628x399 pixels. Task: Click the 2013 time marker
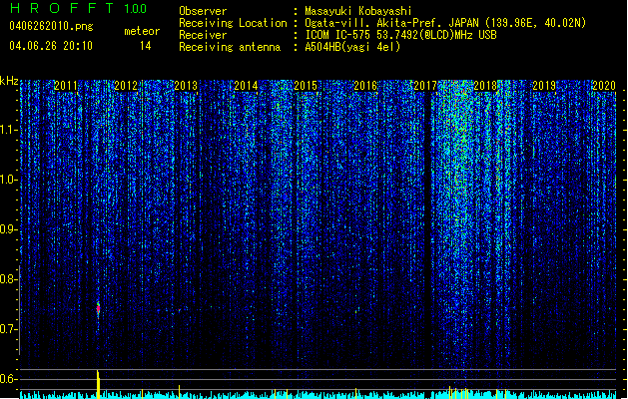[186, 86]
